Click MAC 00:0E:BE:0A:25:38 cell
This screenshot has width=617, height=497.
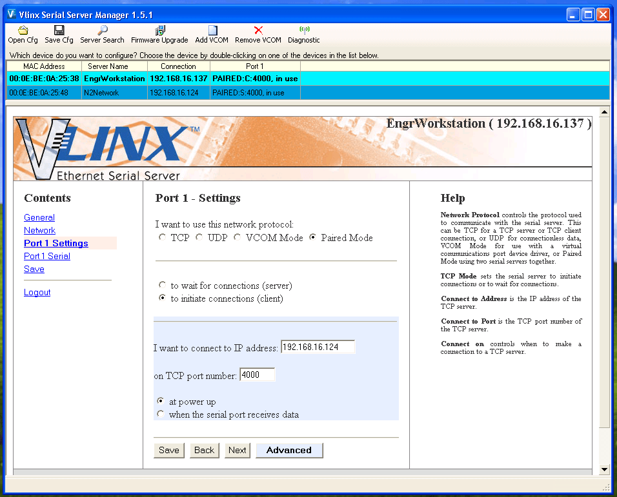44,79
